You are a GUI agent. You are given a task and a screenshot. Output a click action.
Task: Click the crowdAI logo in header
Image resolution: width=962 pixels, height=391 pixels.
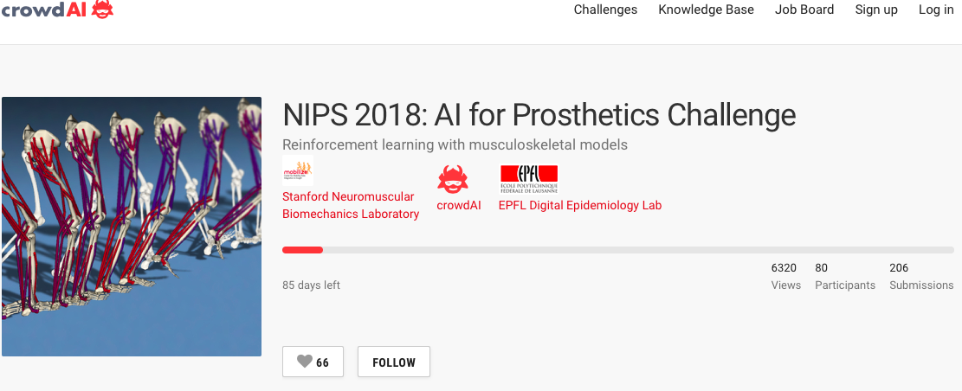point(57,10)
